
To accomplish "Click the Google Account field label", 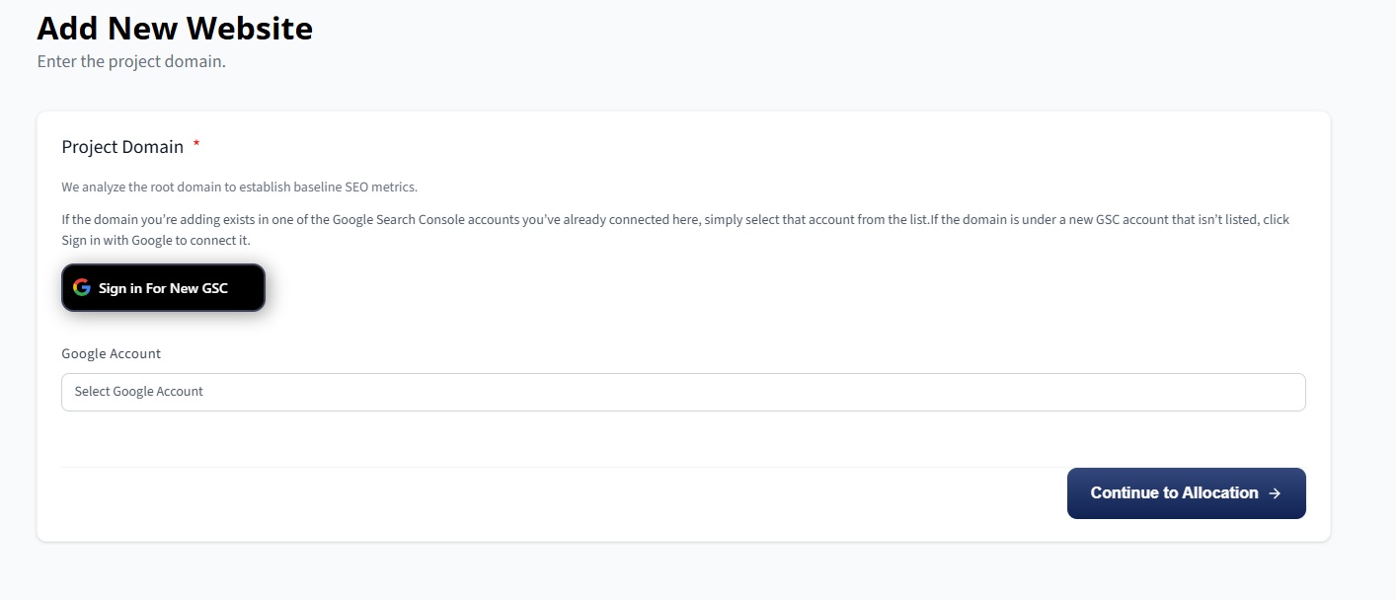I will coord(111,353).
